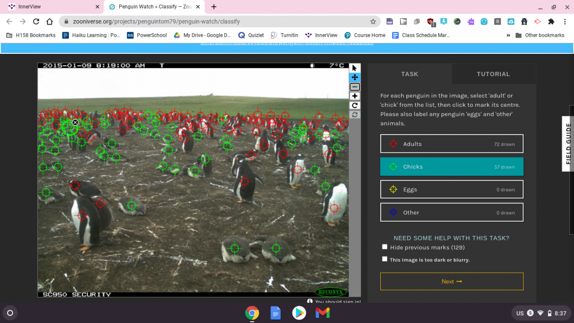Select the pointer annotation tool
The image size is (574, 323).
pyautogui.click(x=355, y=68)
